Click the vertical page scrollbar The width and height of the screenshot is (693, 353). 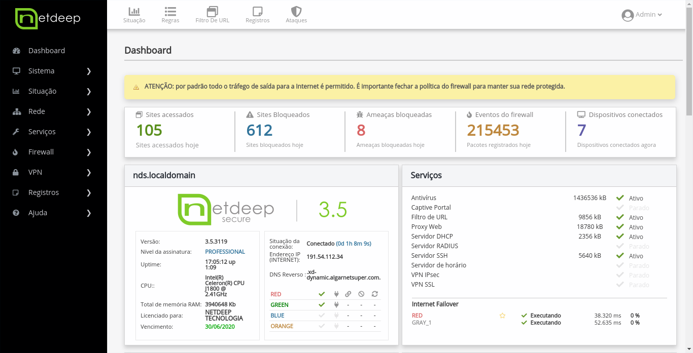click(x=689, y=61)
